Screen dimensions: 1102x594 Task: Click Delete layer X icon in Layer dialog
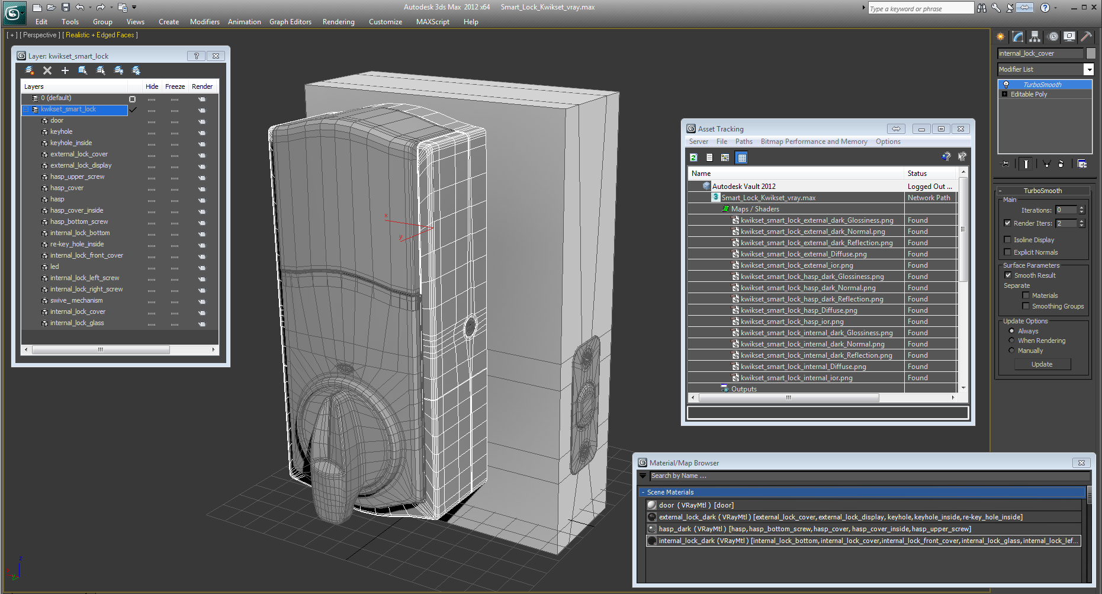[x=47, y=70]
